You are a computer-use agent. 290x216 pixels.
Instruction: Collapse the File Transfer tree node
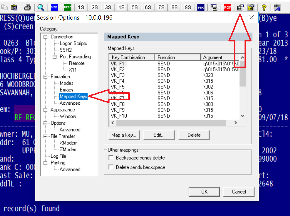pos(45,136)
